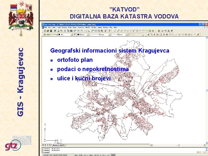Toggle SNAP in the status bar
Screen dimensions: 208x156
point(77,155)
